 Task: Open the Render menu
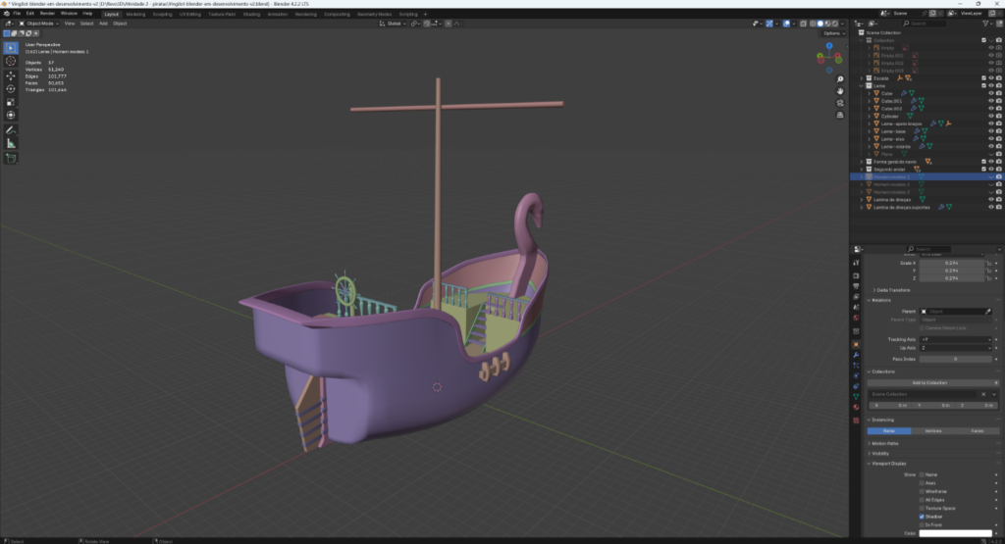point(47,14)
